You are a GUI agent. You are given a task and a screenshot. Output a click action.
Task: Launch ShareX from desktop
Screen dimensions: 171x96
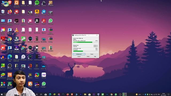tap(37, 75)
